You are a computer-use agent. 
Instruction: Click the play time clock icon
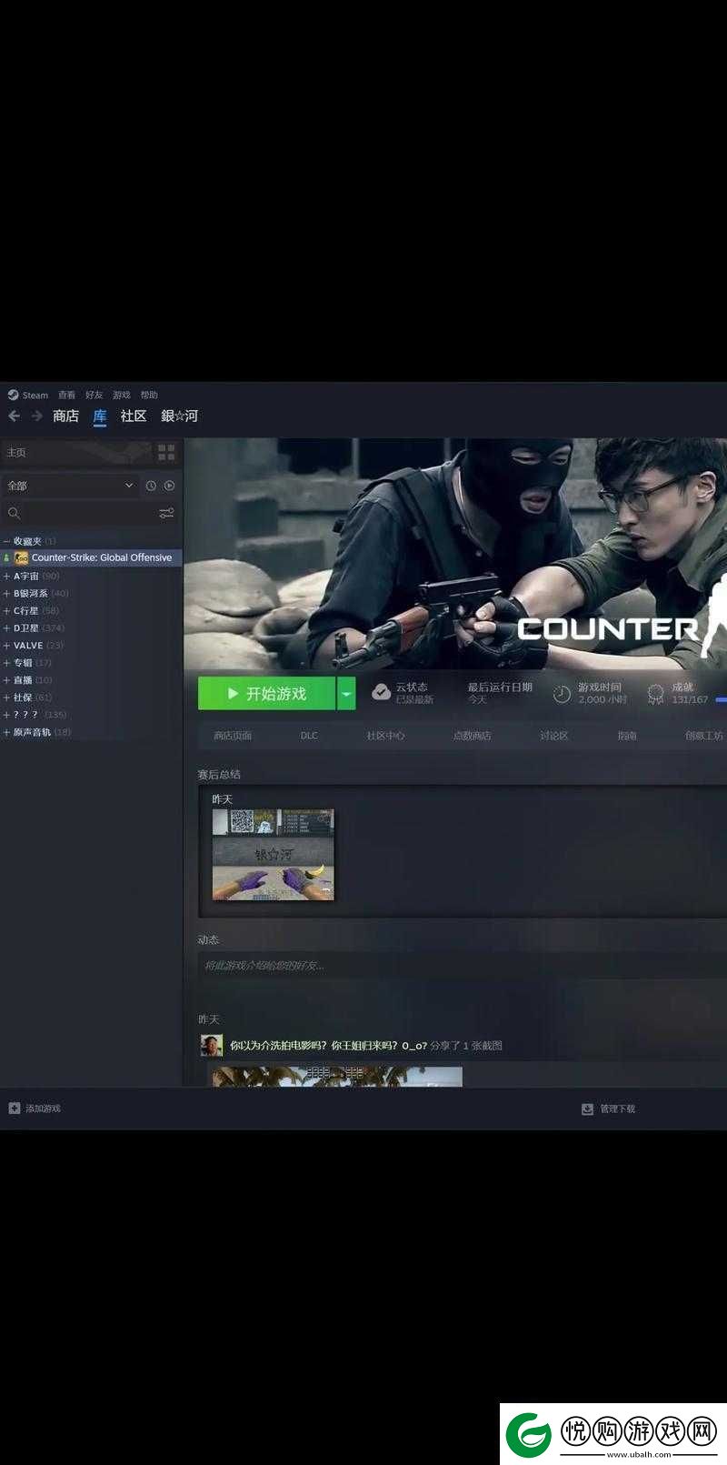[562, 694]
